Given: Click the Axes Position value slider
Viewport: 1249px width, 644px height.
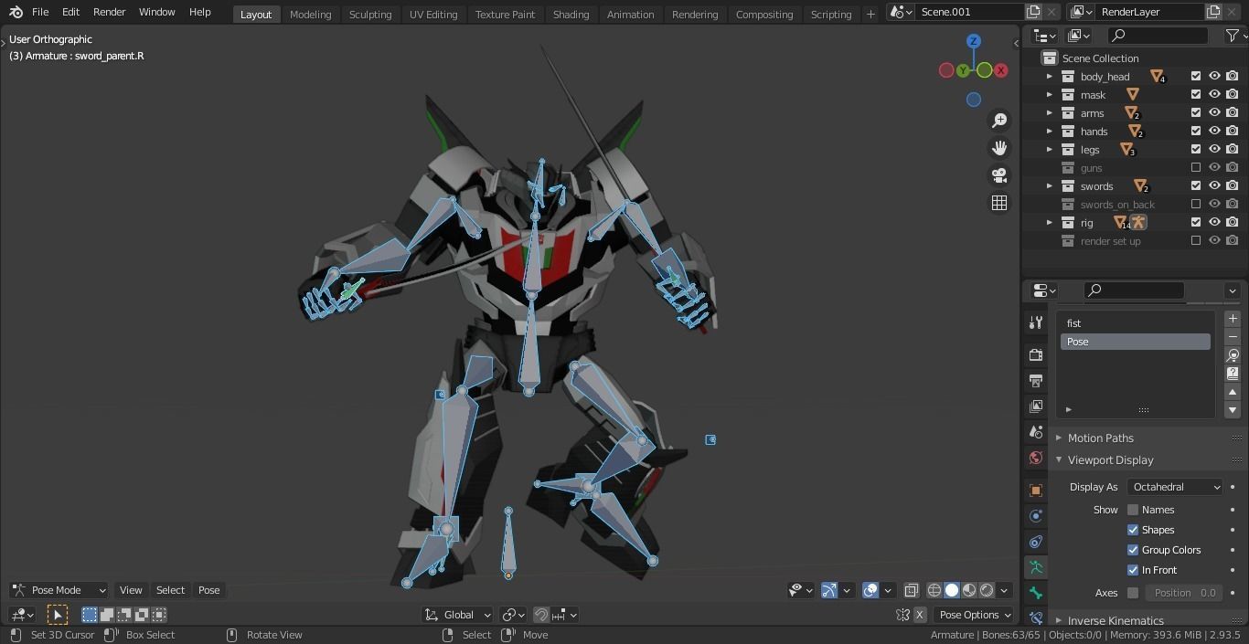Looking at the screenshot, I should coord(1184,593).
